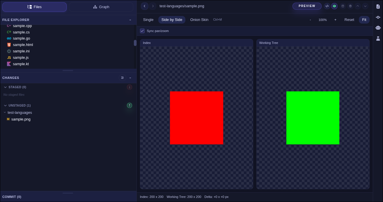The height and width of the screenshot is (202, 383).
Task: Switch to Onion Skin mode
Action: pyautogui.click(x=199, y=20)
